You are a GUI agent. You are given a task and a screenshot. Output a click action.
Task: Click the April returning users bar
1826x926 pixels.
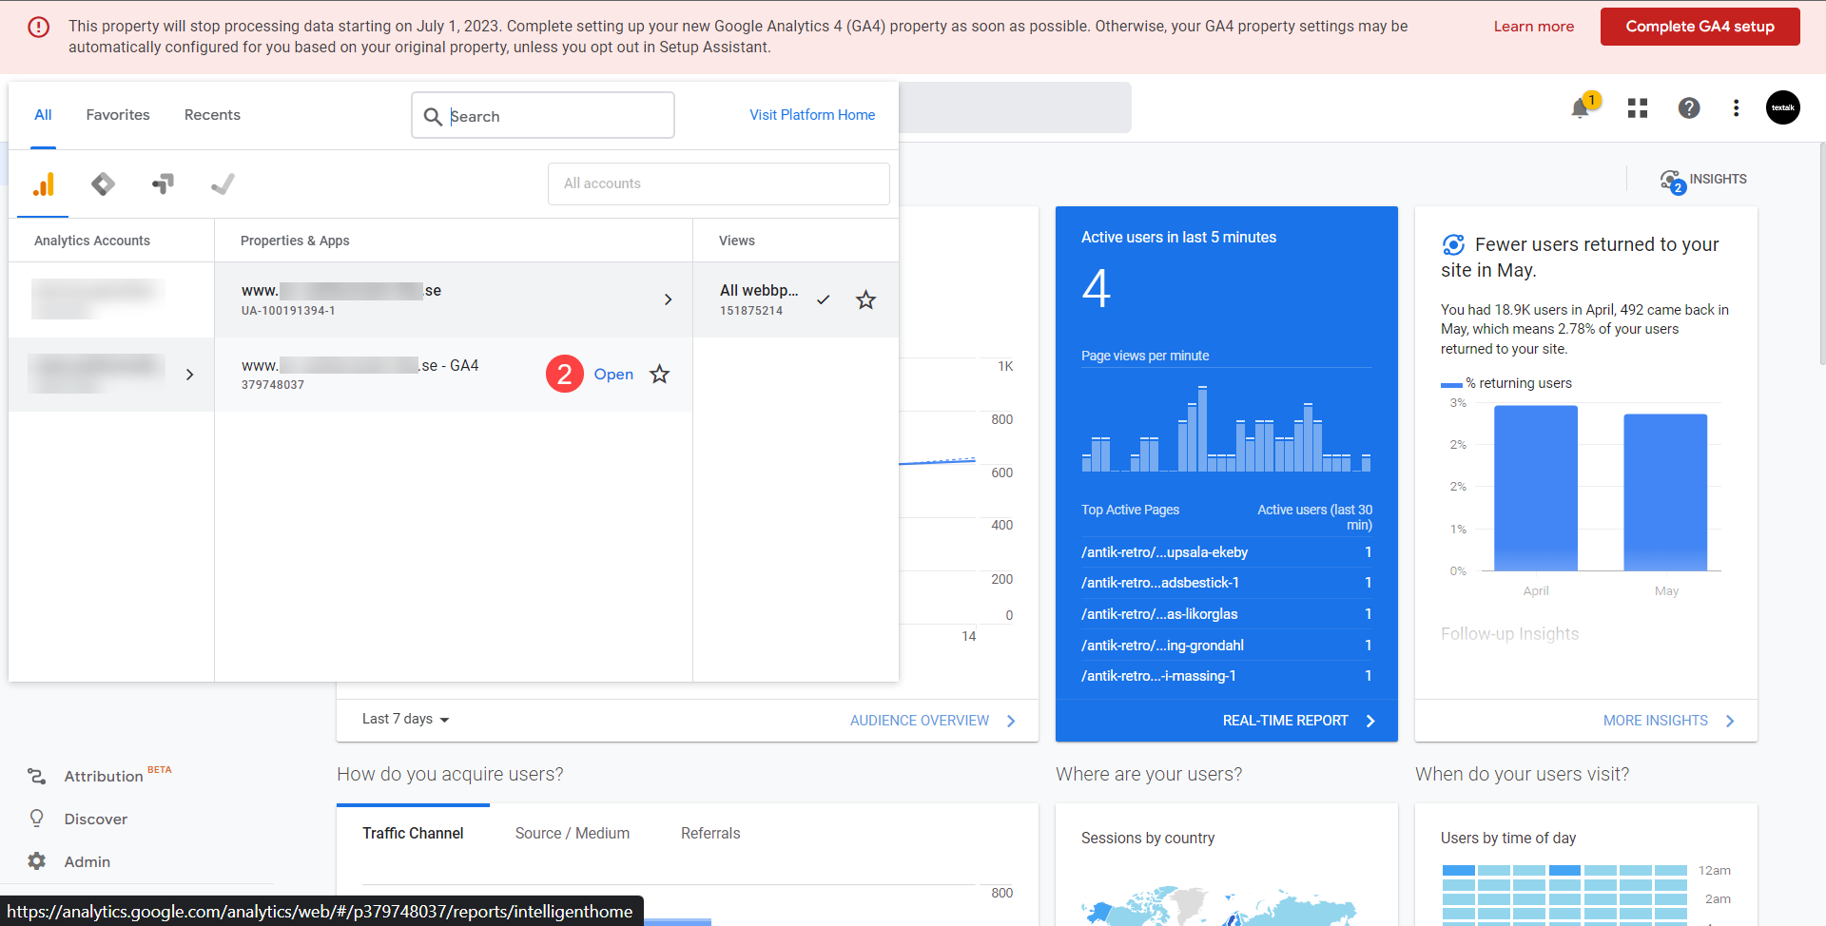(x=1535, y=489)
